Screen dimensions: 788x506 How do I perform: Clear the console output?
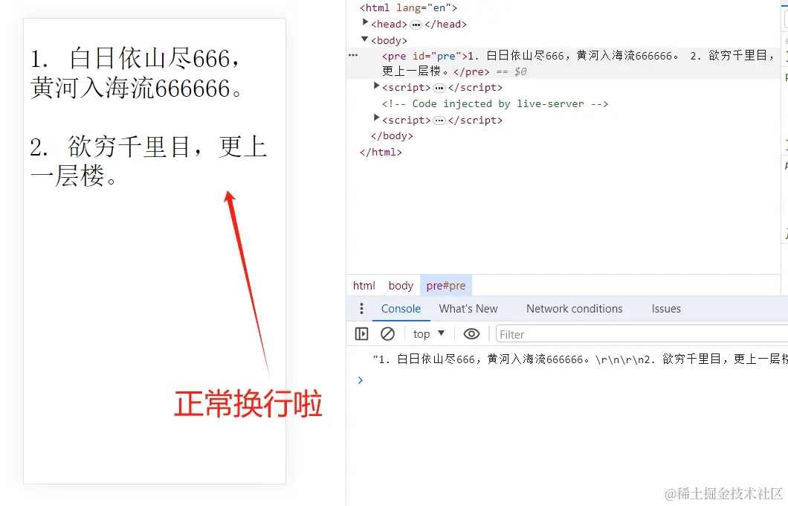(387, 334)
